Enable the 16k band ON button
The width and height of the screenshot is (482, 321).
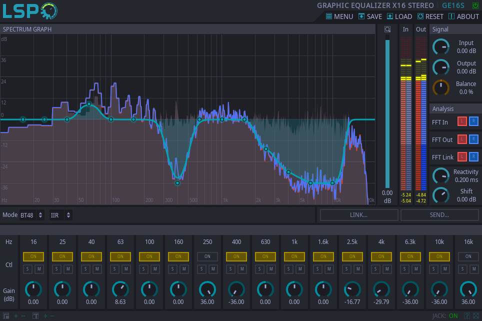pyautogui.click(x=468, y=256)
